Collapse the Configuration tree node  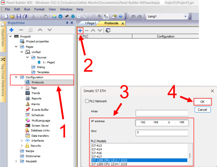(x=16, y=77)
